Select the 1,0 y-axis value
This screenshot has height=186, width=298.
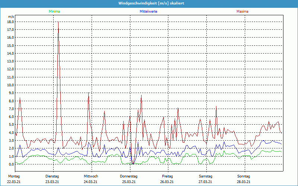[12, 156]
